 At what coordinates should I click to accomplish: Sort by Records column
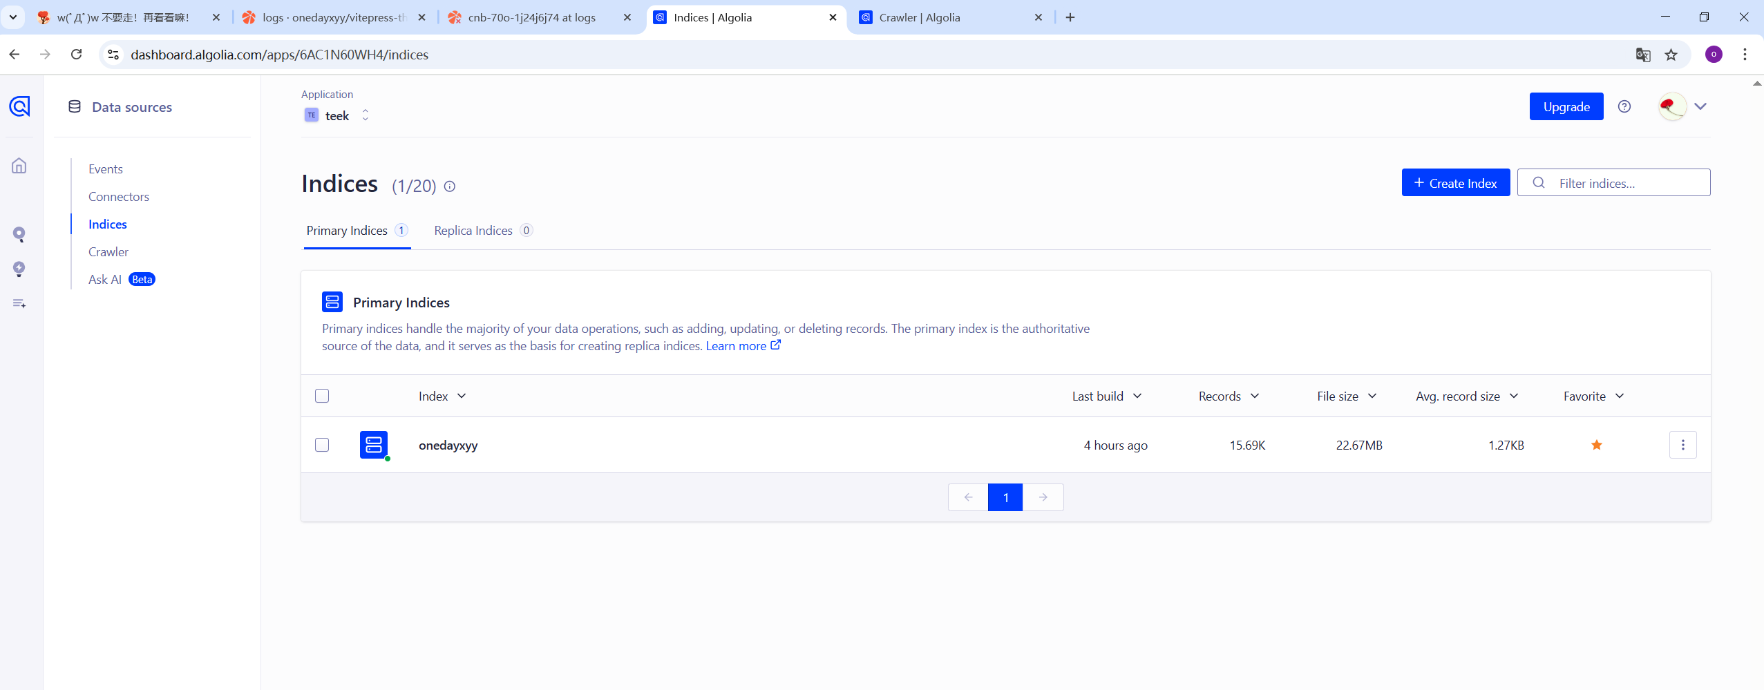pyautogui.click(x=1229, y=396)
